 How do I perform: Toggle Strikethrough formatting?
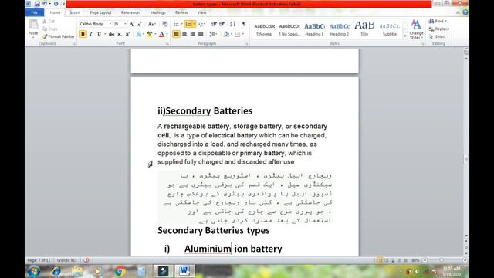click(111, 34)
